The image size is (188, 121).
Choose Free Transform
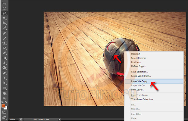point(139,95)
